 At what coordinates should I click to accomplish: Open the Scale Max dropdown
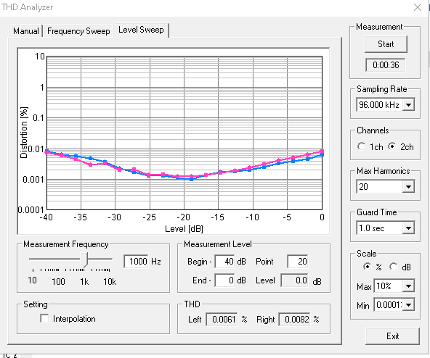coord(408,286)
